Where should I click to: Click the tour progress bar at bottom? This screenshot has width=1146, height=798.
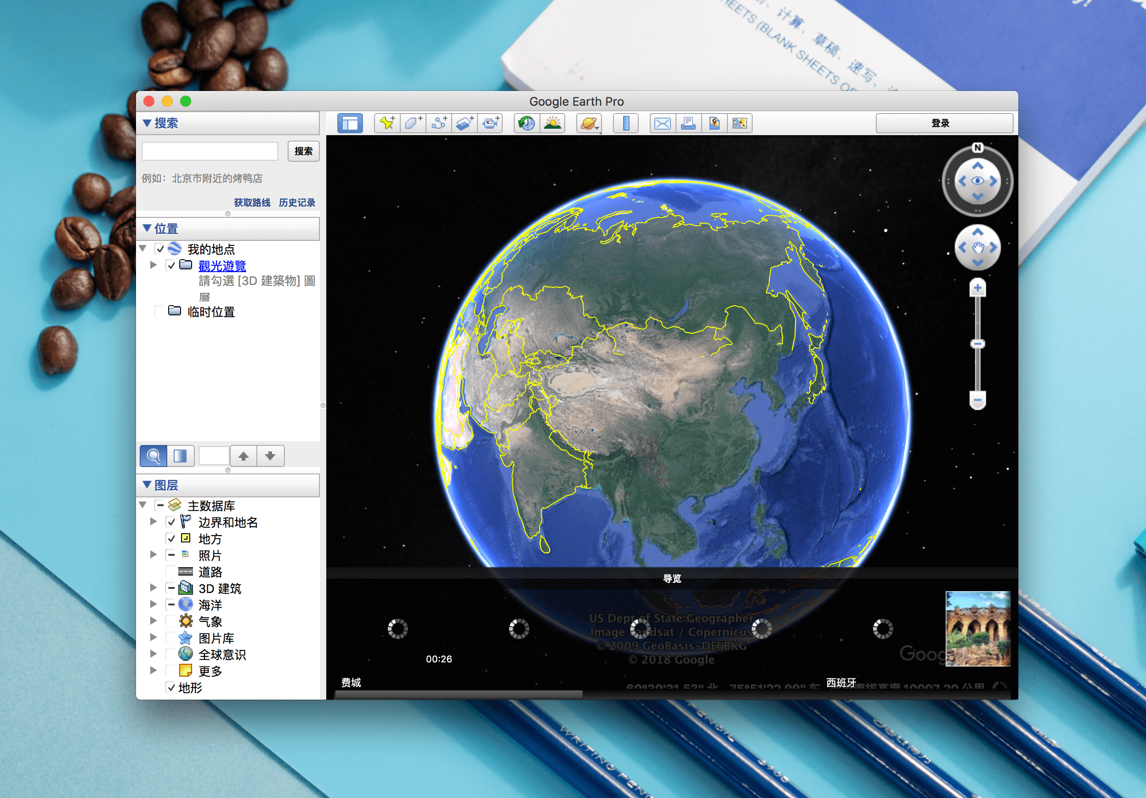[459, 694]
